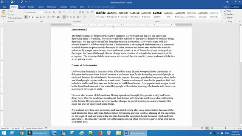Apply the Subtitle style
This screenshot has height=136, width=242.
[157, 14]
